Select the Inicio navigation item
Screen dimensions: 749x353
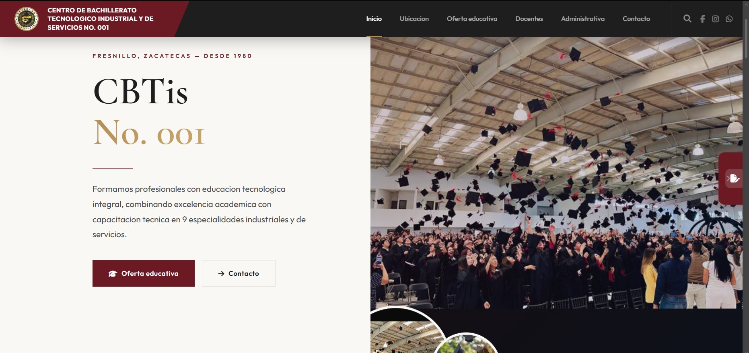point(374,19)
